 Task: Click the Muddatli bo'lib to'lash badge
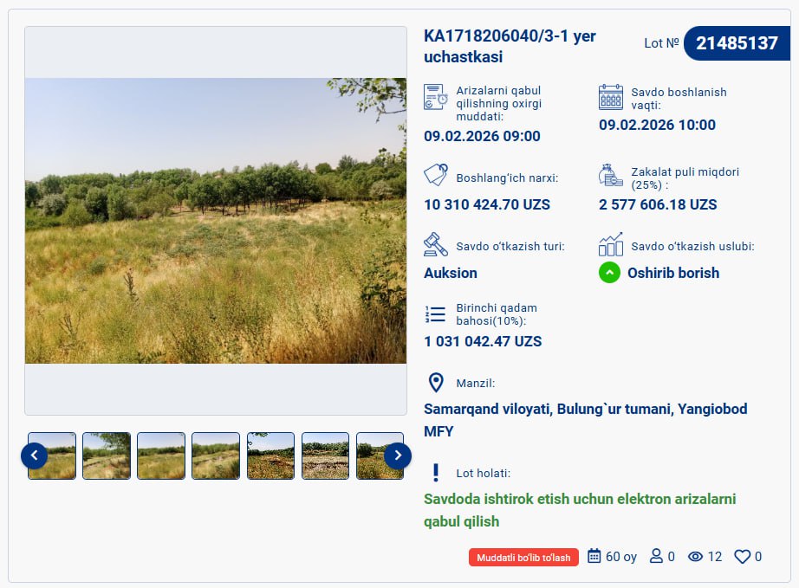tap(523, 558)
